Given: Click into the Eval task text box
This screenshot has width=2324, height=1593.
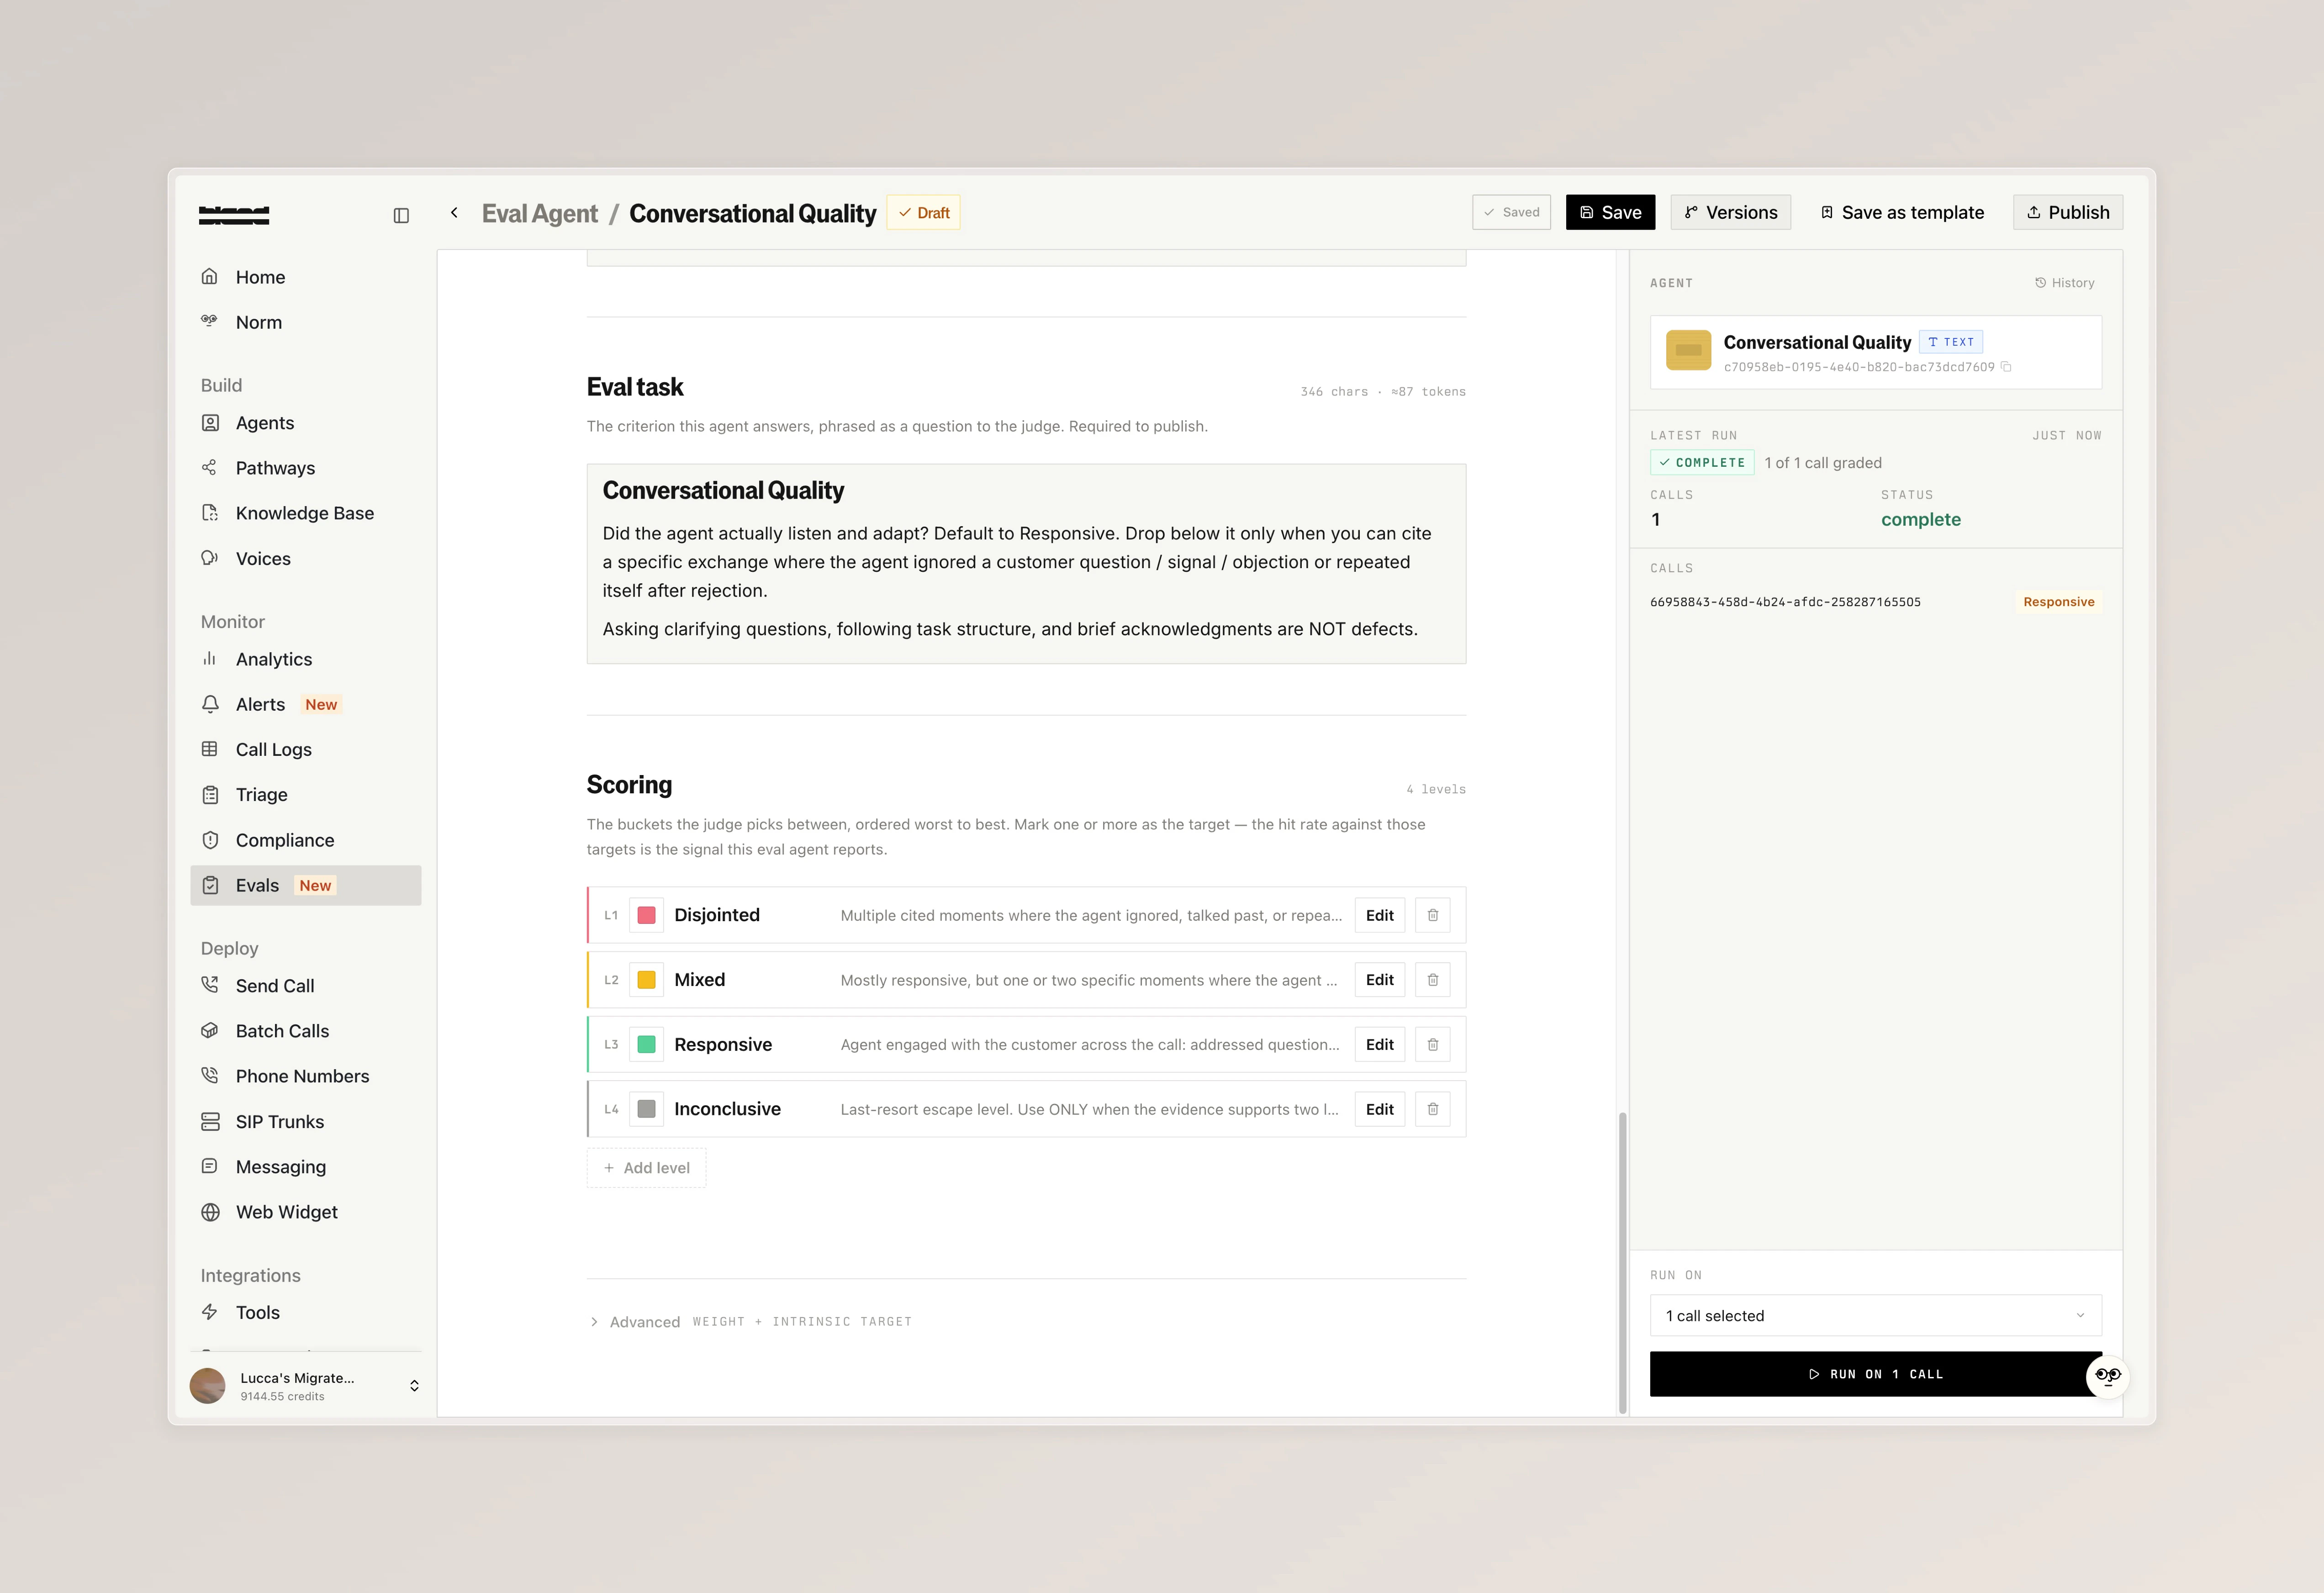Looking at the screenshot, I should tap(1026, 564).
